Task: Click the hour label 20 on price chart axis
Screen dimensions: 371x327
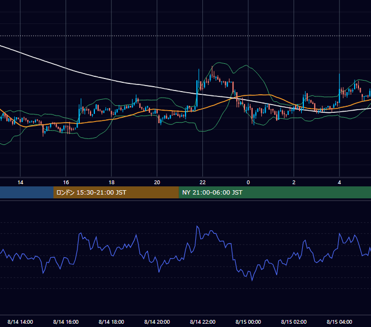Action: point(157,183)
